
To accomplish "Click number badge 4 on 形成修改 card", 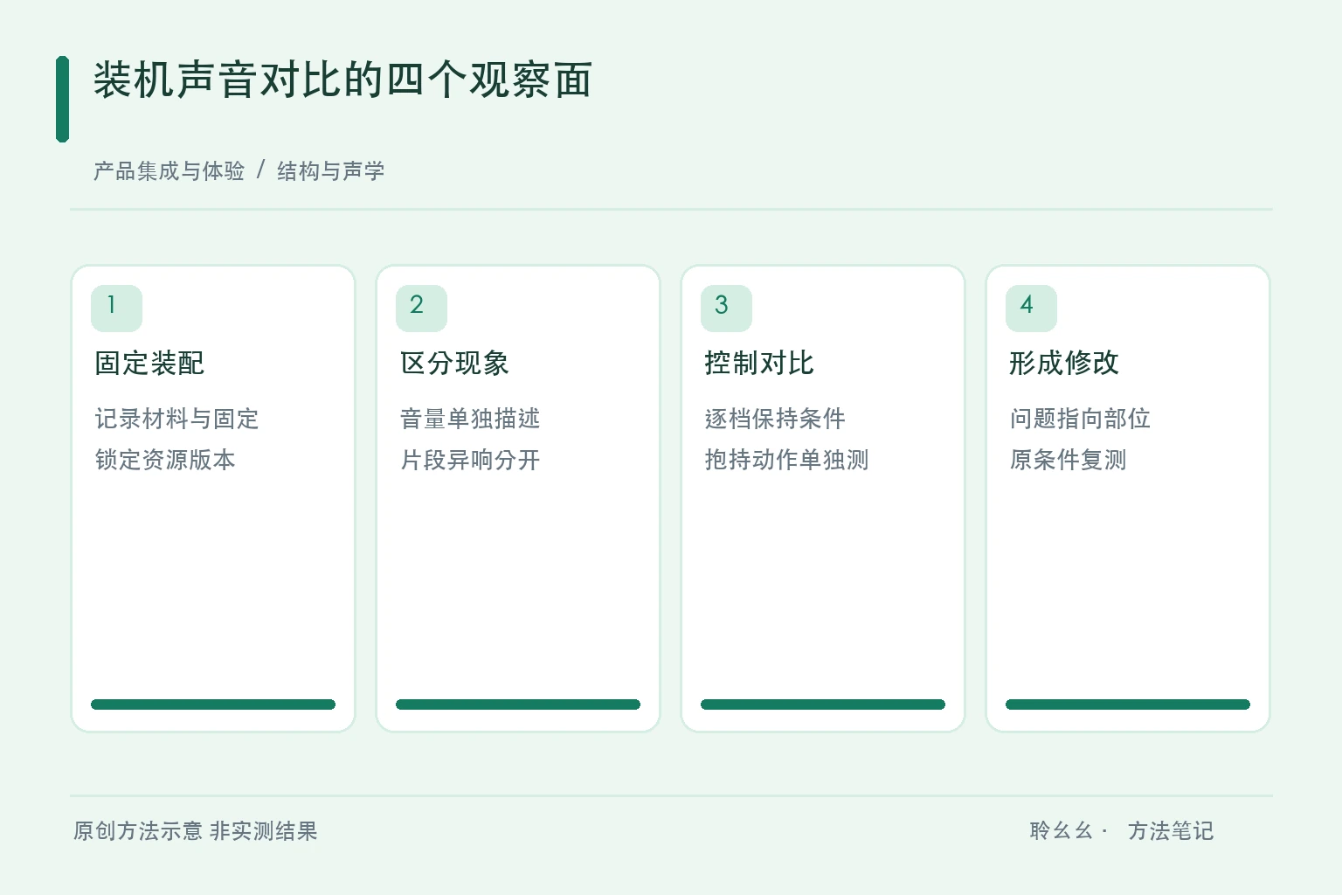I will coord(1031,308).
